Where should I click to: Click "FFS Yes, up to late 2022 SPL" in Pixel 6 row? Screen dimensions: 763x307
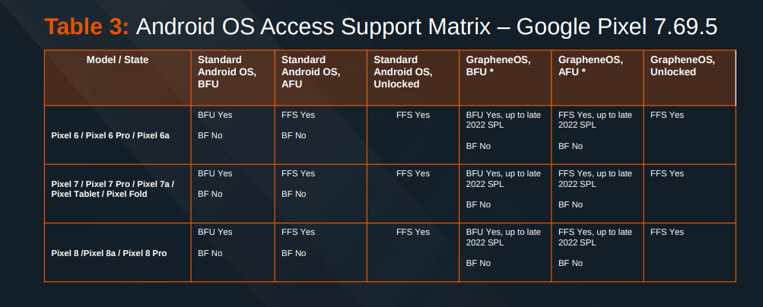(x=595, y=119)
